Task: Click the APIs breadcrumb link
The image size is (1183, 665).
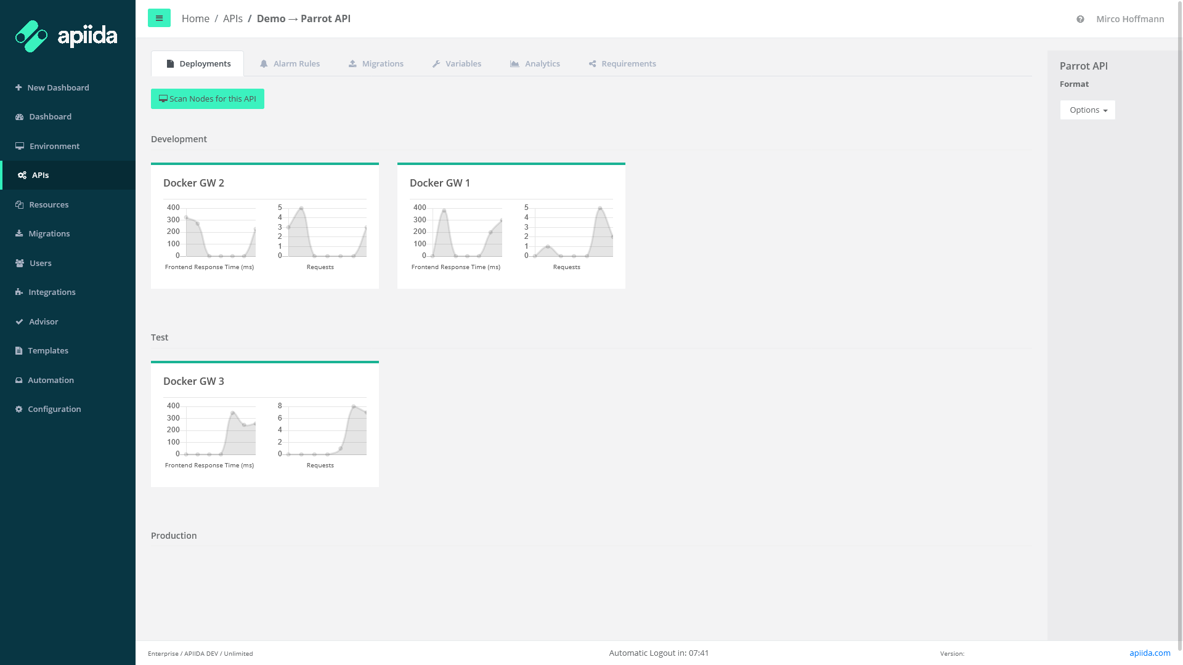Action: click(232, 18)
